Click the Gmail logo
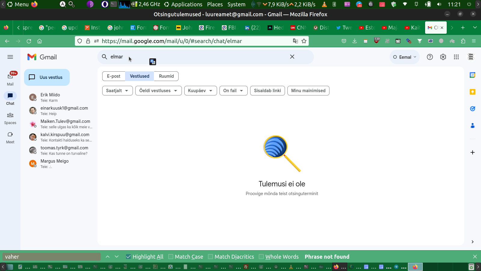Viewport: 481px width, 271px height. point(42,57)
